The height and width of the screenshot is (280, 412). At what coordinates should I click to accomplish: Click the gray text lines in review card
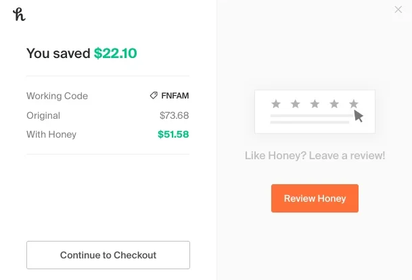[312, 119]
